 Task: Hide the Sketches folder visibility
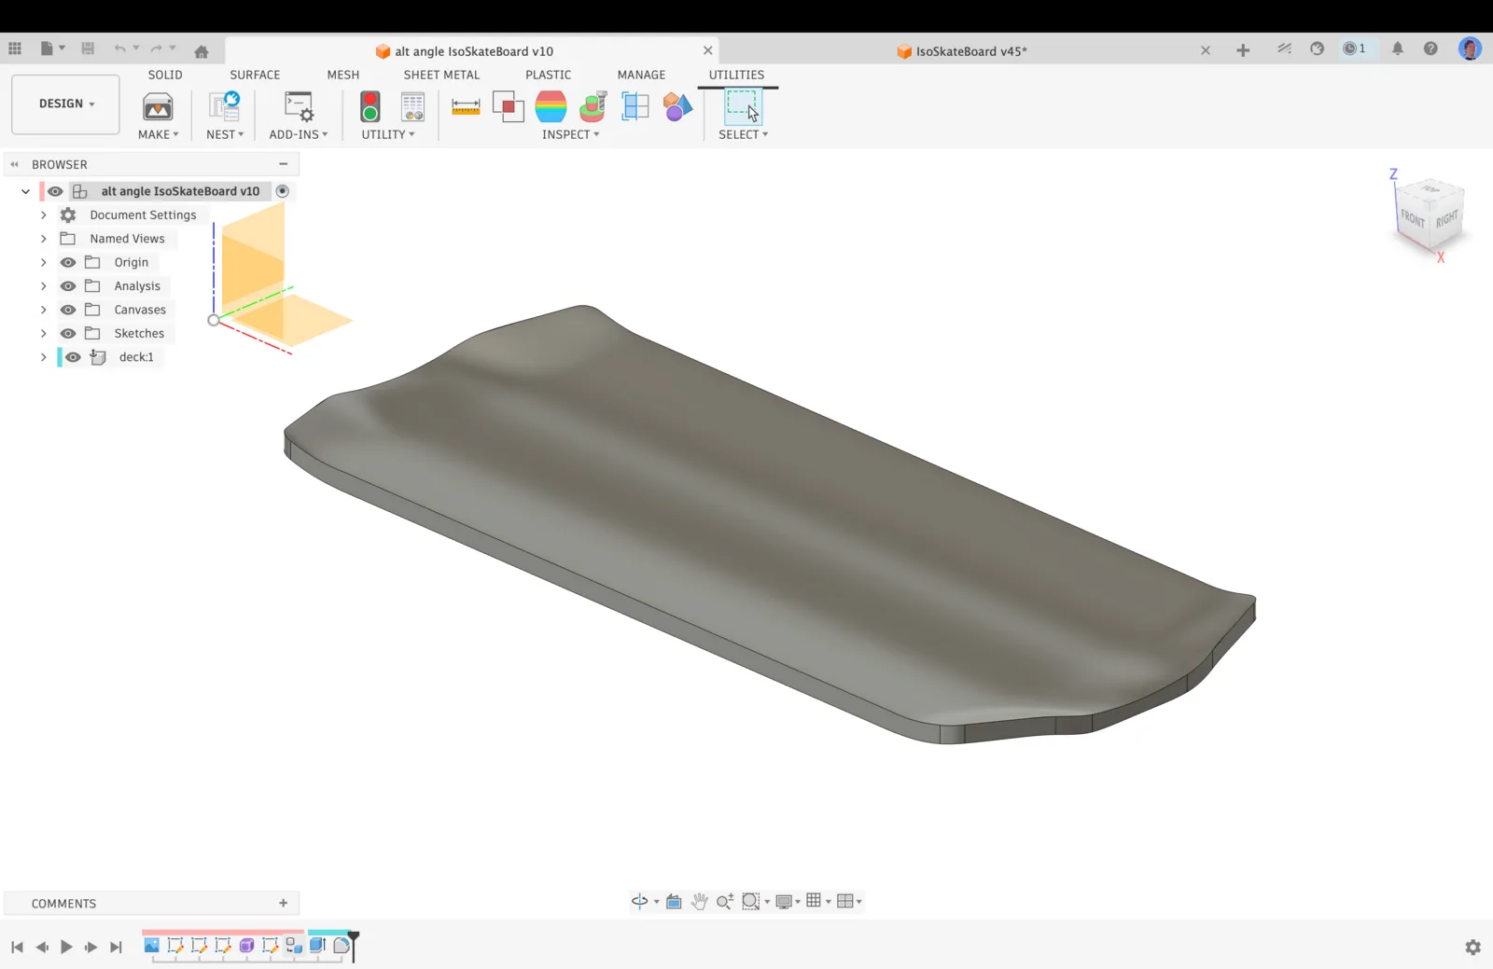click(x=68, y=333)
